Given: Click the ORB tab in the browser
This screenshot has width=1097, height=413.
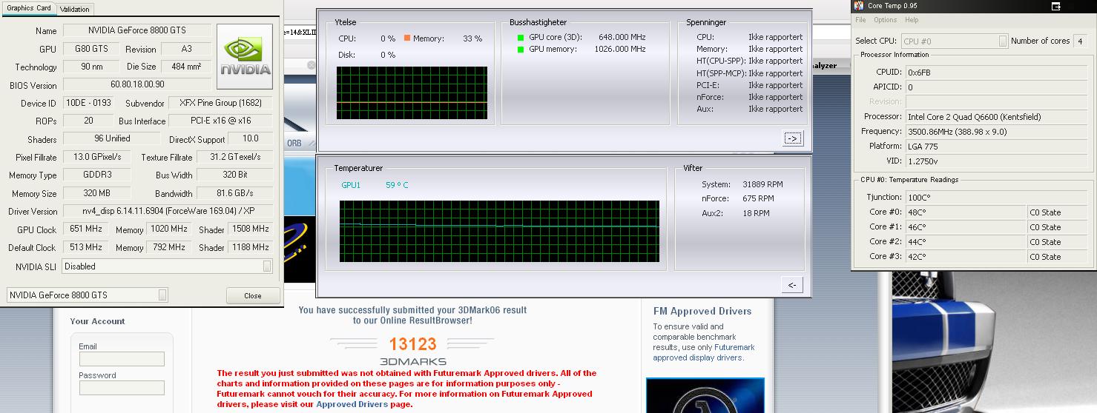Looking at the screenshot, I should (294, 144).
